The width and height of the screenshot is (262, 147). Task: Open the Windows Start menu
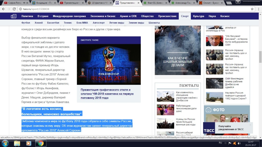5,143
